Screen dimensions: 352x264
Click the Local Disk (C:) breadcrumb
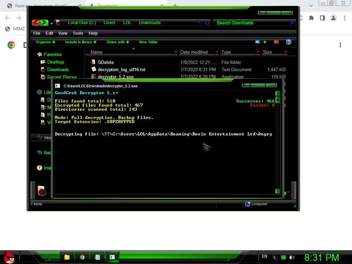pyautogui.click(x=82, y=23)
